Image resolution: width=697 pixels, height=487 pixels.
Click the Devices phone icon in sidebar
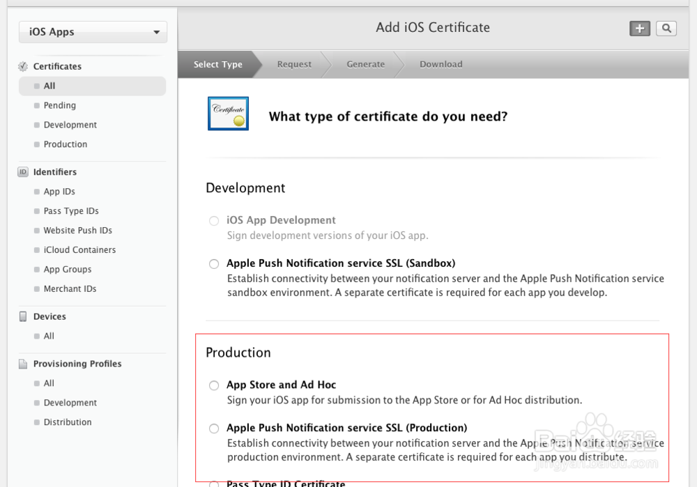pos(23,316)
